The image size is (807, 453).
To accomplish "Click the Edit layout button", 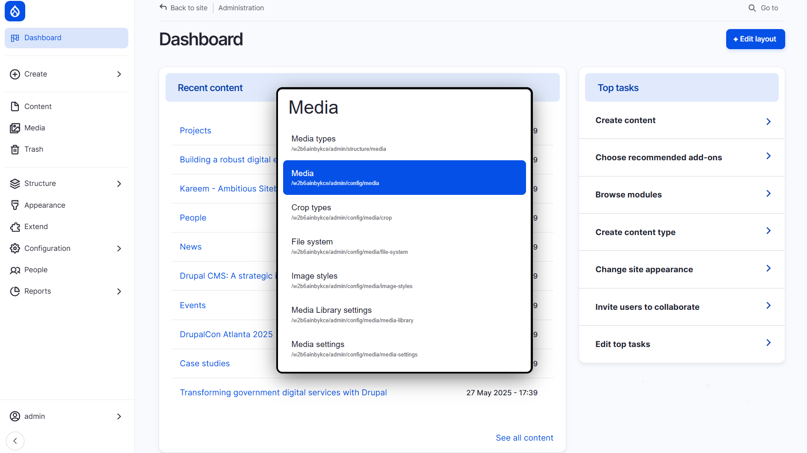I will pos(755,39).
